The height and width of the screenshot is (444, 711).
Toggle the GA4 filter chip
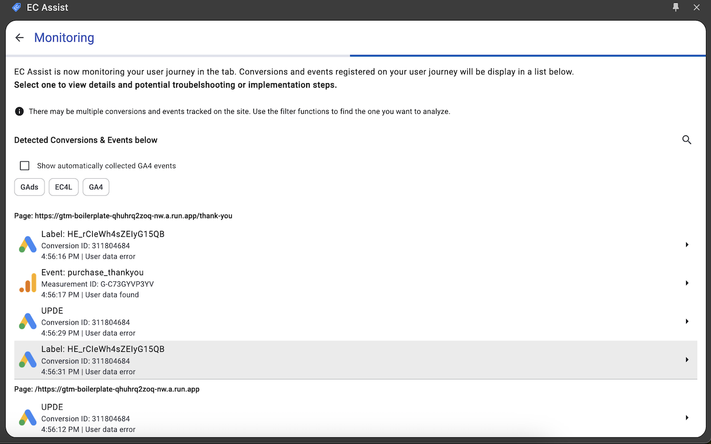(96, 187)
